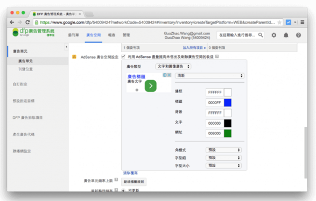Click the lock icon in address bar
Screen dimensions: 316x201
pos(37,23)
